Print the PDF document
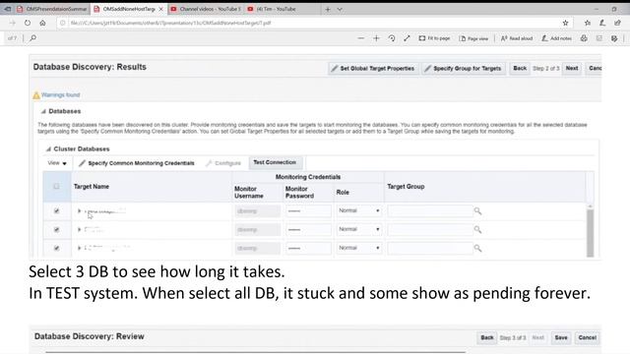Image resolution: width=630 pixels, height=354 pixels. [x=584, y=38]
